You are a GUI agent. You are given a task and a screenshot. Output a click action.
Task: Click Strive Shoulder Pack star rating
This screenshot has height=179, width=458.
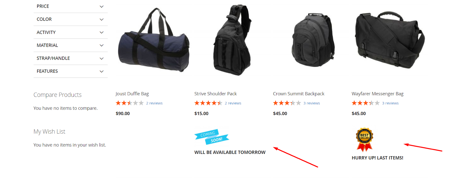(208, 103)
